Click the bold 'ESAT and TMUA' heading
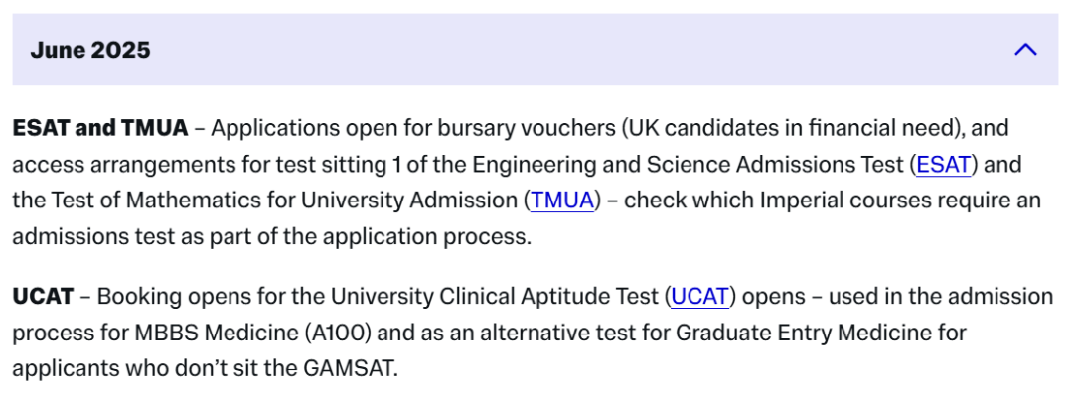The width and height of the screenshot is (1073, 401). [100, 128]
